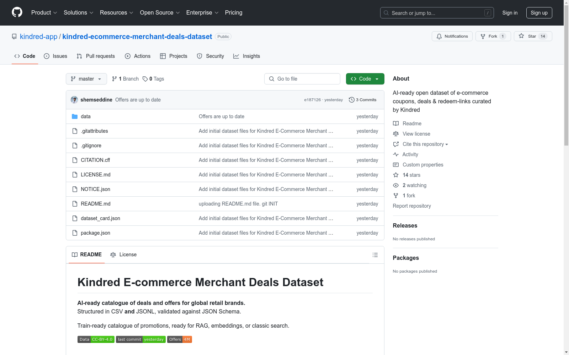Click the Offers 4M badge

(x=180, y=339)
